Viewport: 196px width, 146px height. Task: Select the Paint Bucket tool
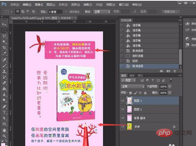4,88
